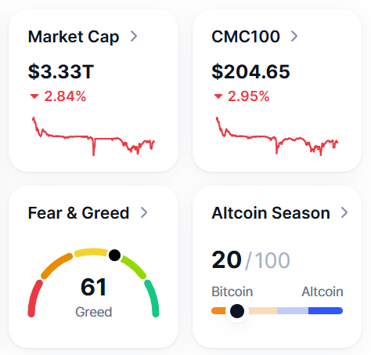Open Fear & Greed chevron arrow

click(144, 212)
